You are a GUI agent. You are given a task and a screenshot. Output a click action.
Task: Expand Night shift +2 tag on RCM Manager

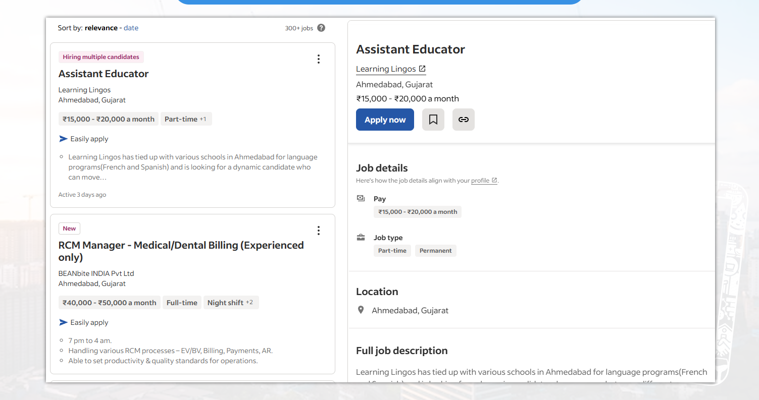point(231,303)
